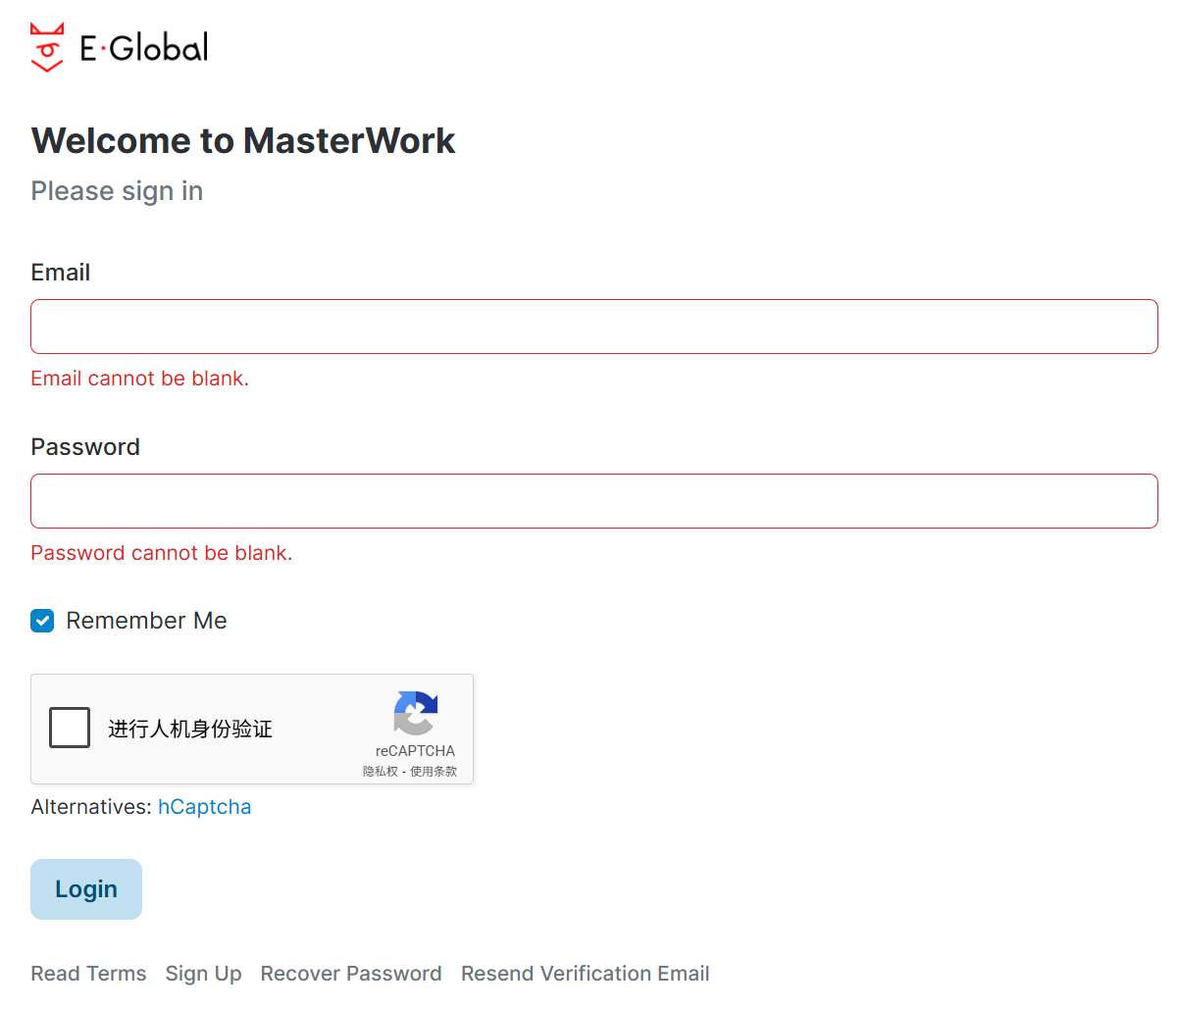Click the Remember Me label
Viewport: 1177px width, 1009px height.
click(146, 621)
